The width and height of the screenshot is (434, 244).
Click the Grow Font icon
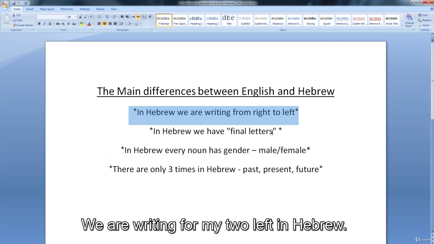point(80,17)
